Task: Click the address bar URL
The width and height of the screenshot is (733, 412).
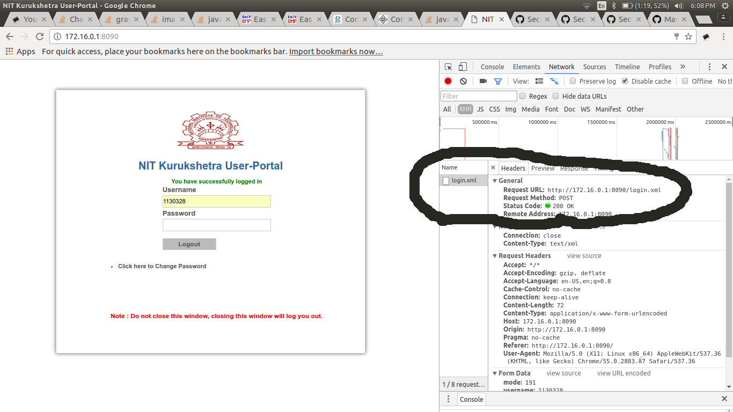Action: [92, 36]
